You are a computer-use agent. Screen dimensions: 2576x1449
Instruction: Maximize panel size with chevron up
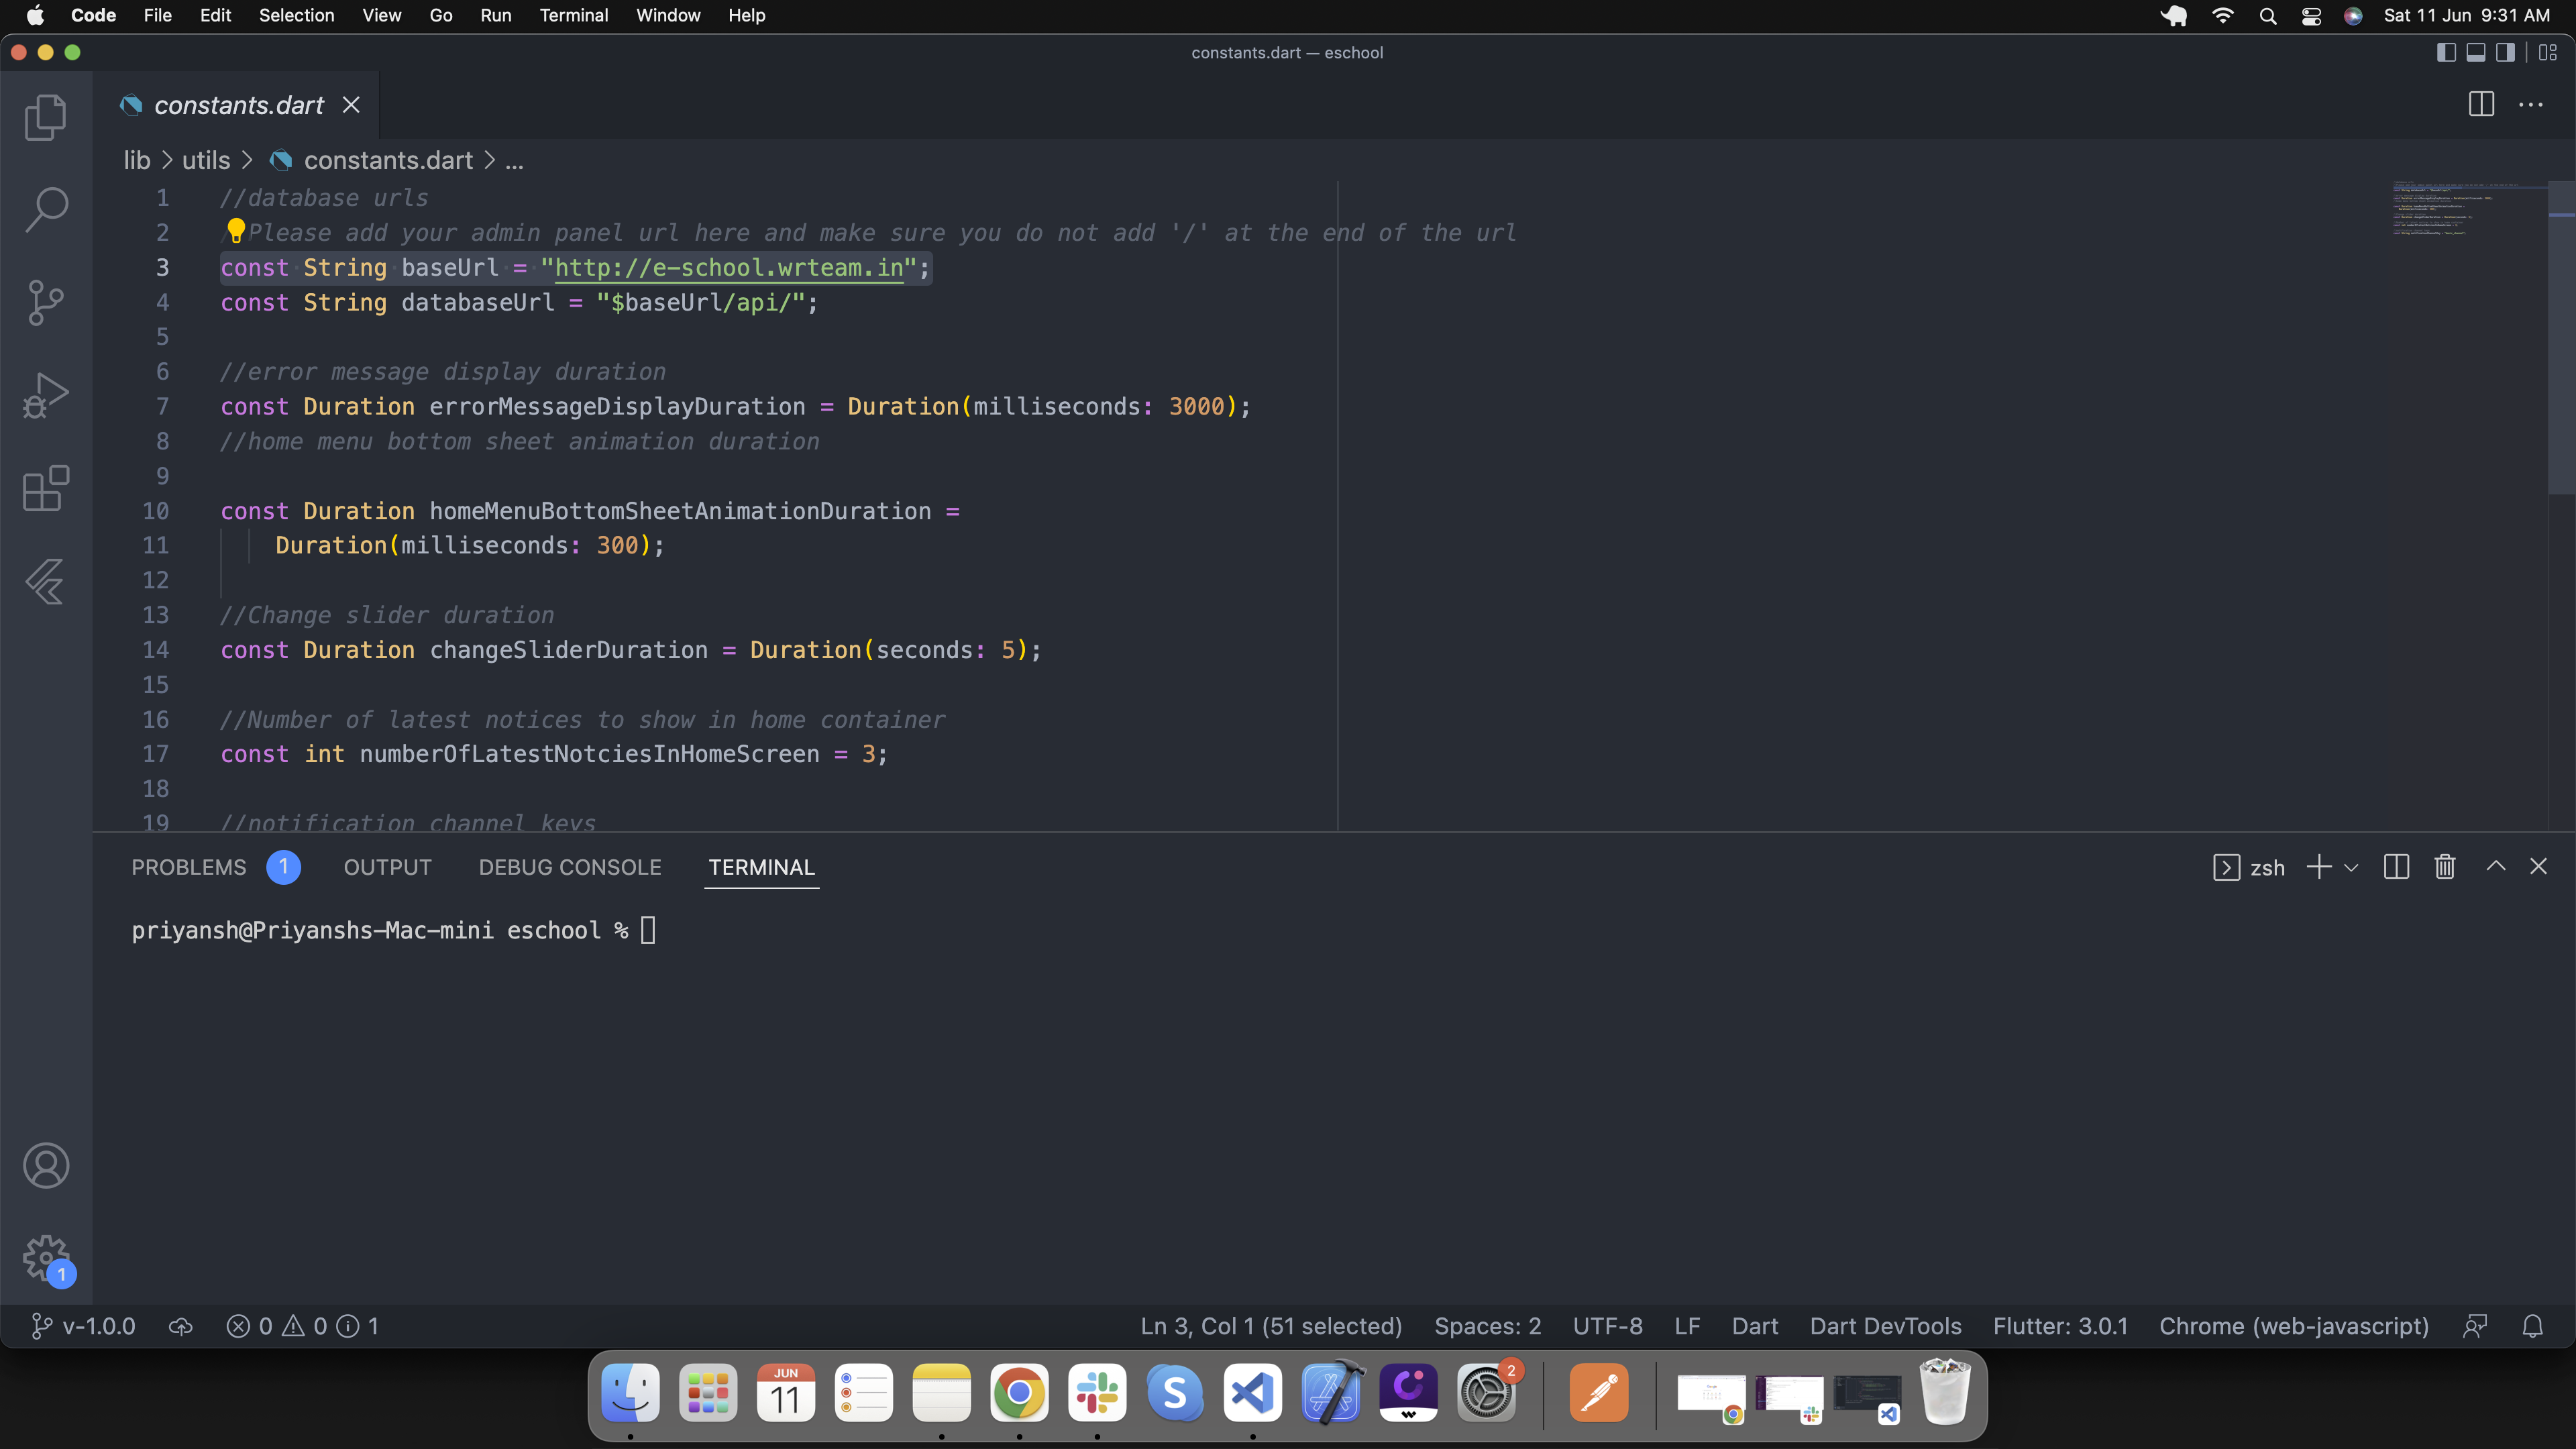pos(2496,867)
